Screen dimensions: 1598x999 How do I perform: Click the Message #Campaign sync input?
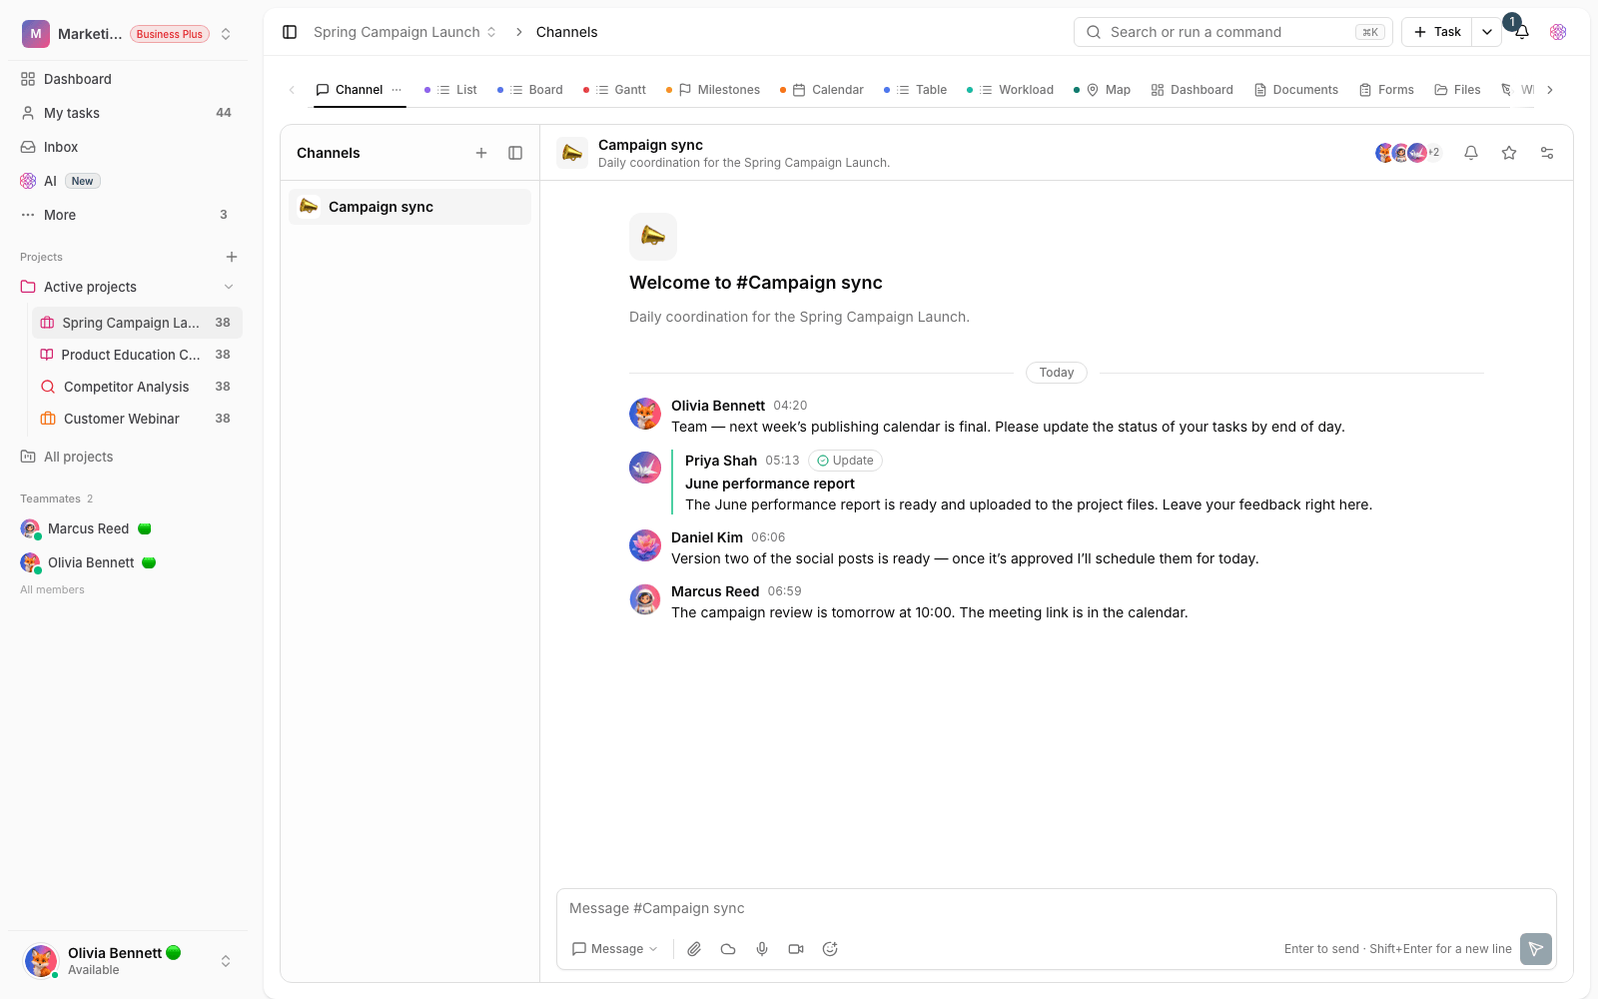1056,908
